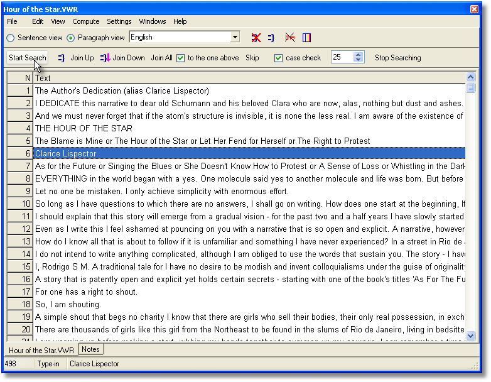Increase the search number with up arrow
491x382 pixels.
(358, 55)
